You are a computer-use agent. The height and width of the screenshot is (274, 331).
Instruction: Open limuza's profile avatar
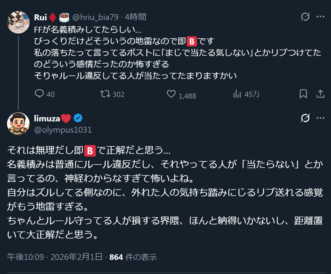18,124
